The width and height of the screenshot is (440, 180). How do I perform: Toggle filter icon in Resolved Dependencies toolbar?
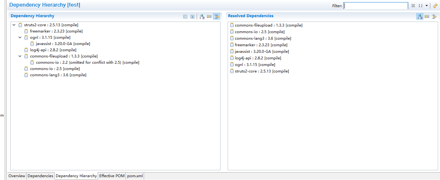click(x=434, y=17)
